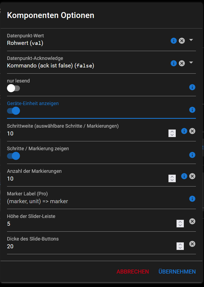
Task: Click the info icon for Datenpunkt-Acknowledge
Action: (x=174, y=63)
